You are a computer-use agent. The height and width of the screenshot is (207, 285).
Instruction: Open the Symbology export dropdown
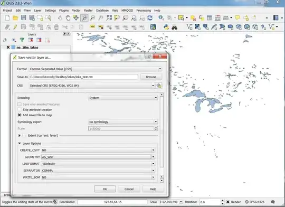point(123,121)
